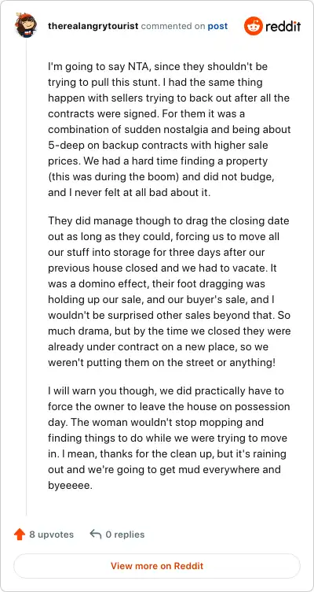Click the paragraph starting "They did manage though"
Screen dimensions: 314x592
(x=169, y=291)
